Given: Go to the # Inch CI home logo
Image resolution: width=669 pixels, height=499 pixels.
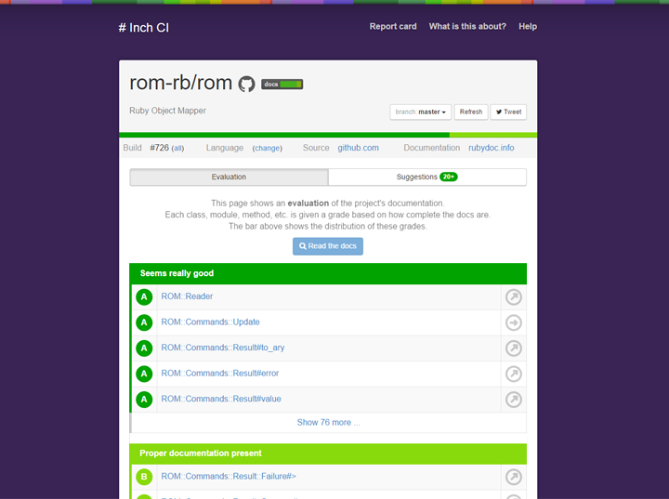Looking at the screenshot, I should tap(144, 28).
